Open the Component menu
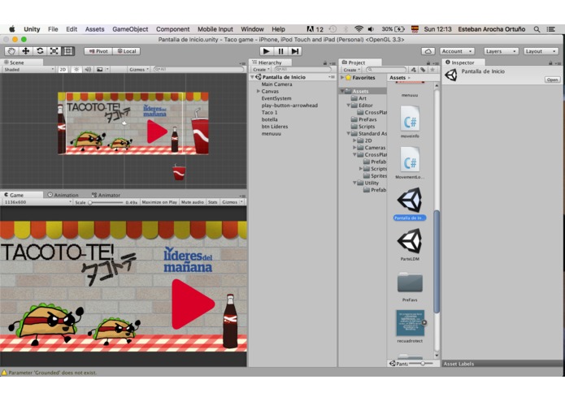The image size is (565, 401). click(x=172, y=29)
